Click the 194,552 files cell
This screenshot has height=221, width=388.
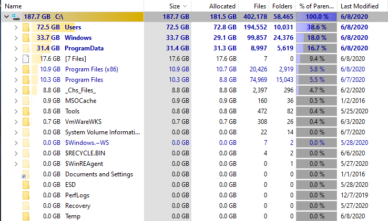click(255, 27)
